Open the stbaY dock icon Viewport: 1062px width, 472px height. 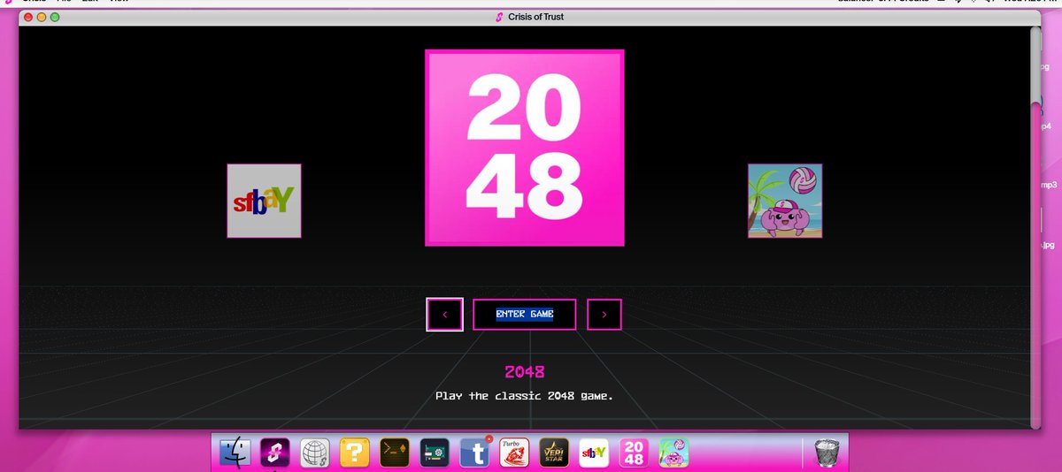(x=594, y=453)
